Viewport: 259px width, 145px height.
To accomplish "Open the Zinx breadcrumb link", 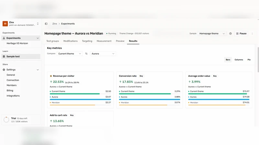I will (x=55, y=24).
